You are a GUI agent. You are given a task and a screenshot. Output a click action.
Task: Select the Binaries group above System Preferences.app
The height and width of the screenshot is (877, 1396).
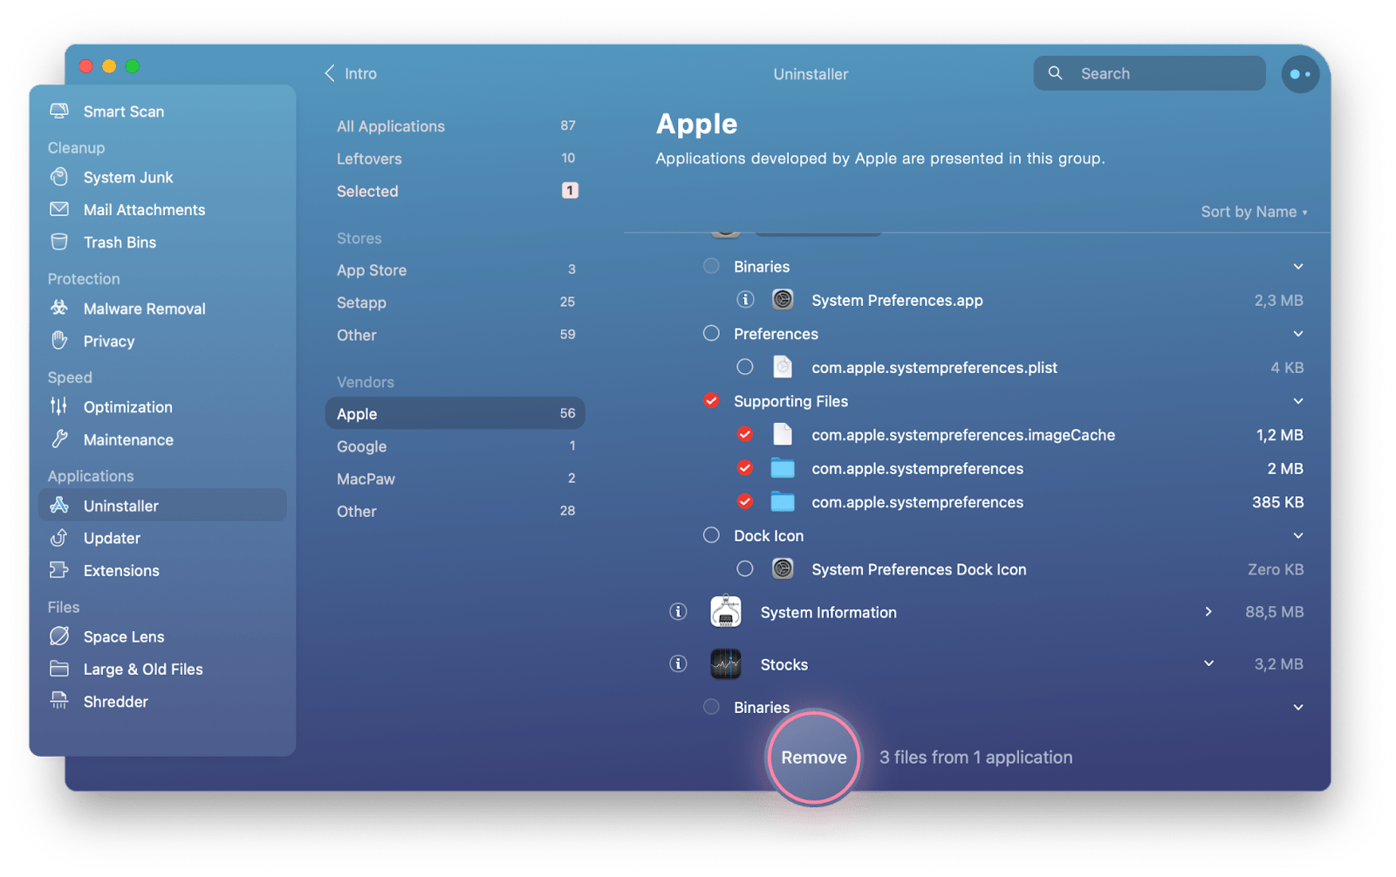(x=711, y=266)
